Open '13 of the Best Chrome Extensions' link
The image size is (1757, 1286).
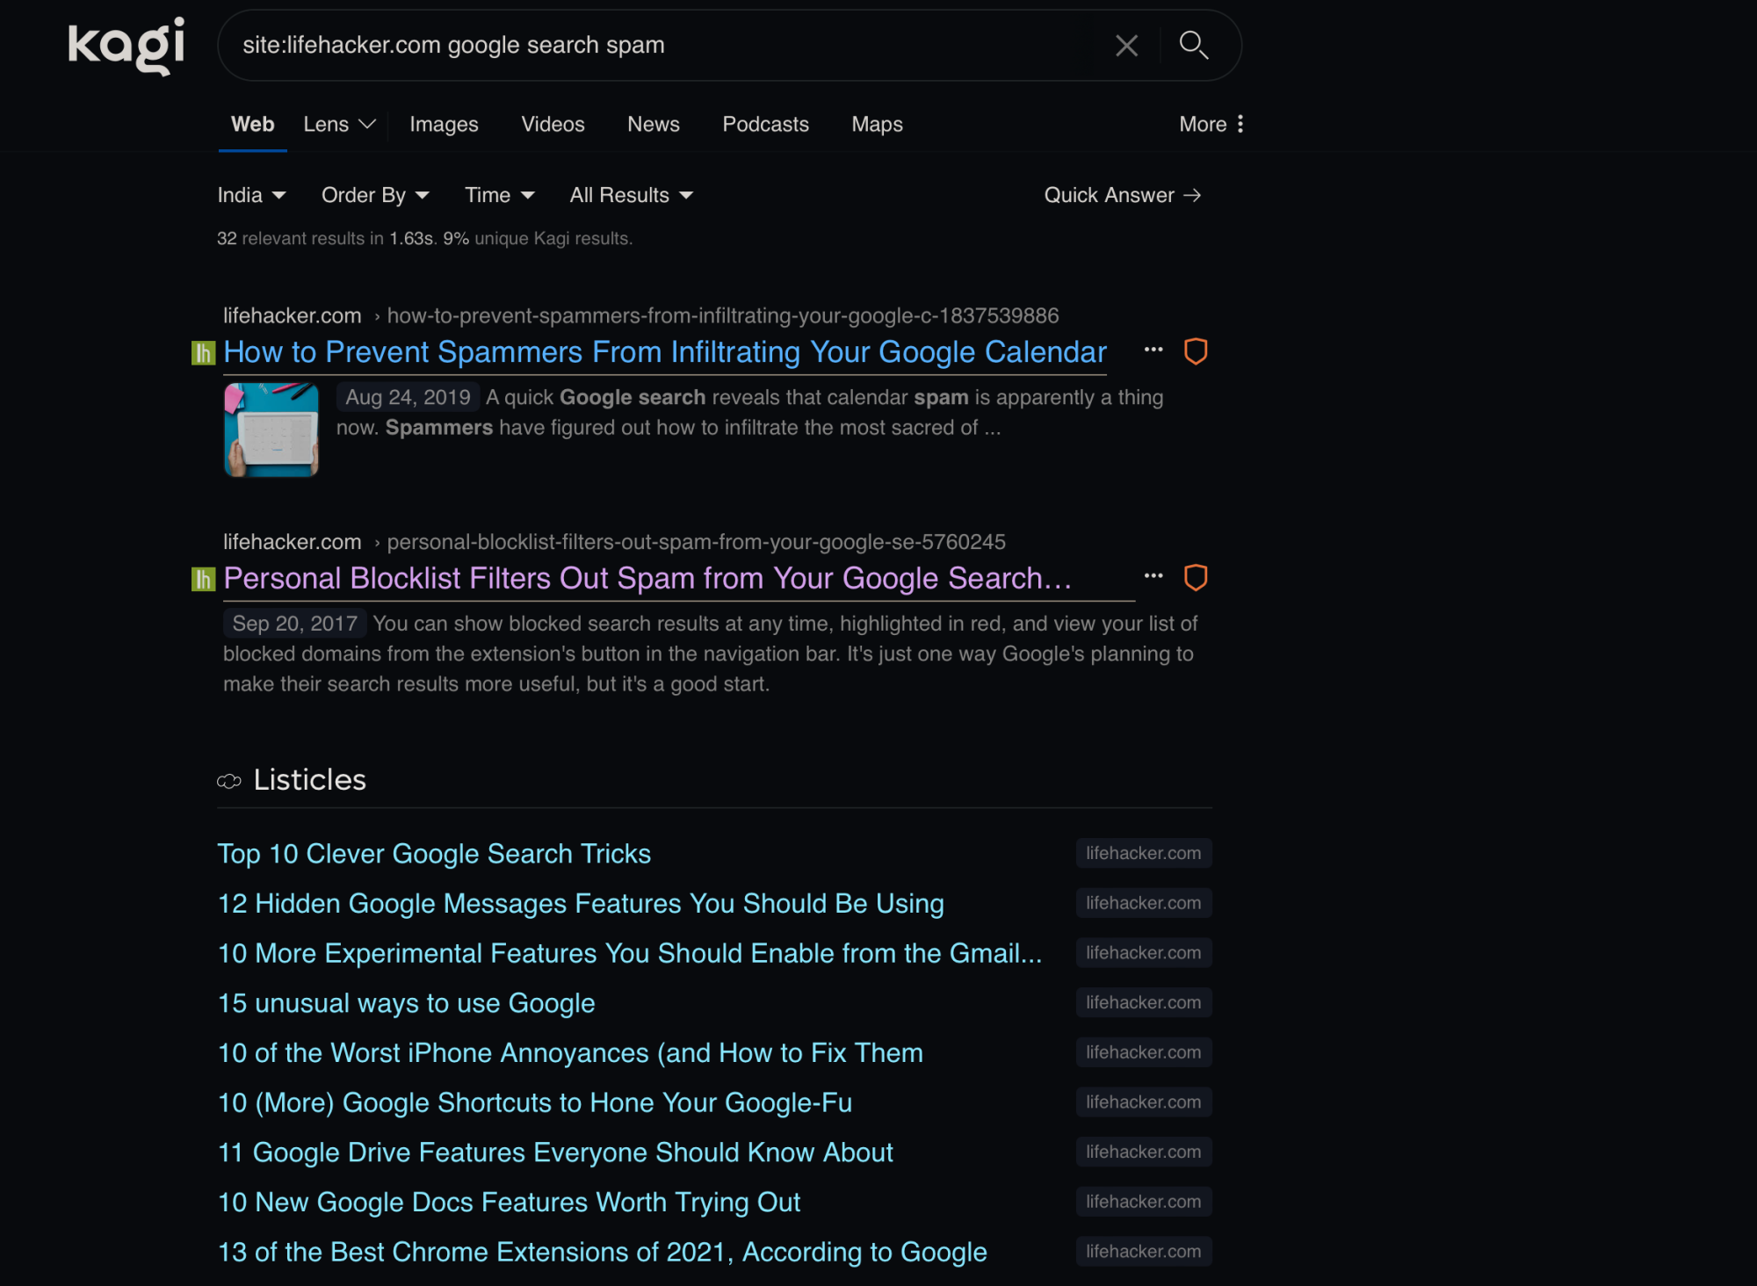point(603,1252)
